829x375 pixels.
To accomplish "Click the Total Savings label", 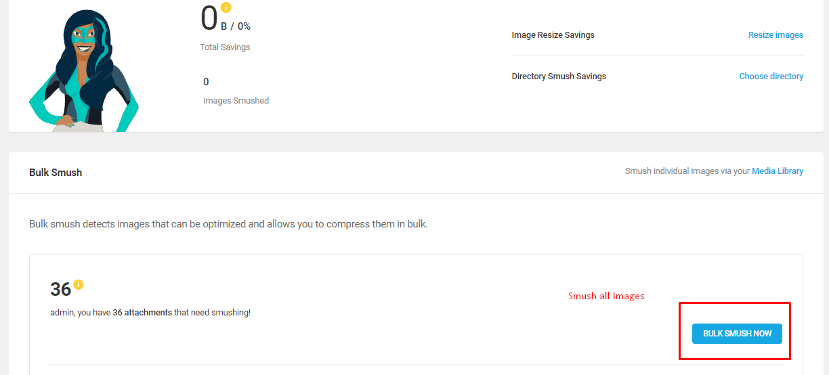I will (x=225, y=47).
